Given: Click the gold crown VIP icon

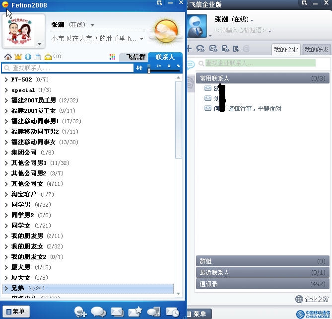Looking at the screenshot, I should (18, 57).
